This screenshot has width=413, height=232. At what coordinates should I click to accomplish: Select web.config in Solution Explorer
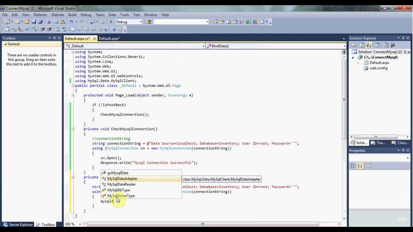(x=378, y=68)
